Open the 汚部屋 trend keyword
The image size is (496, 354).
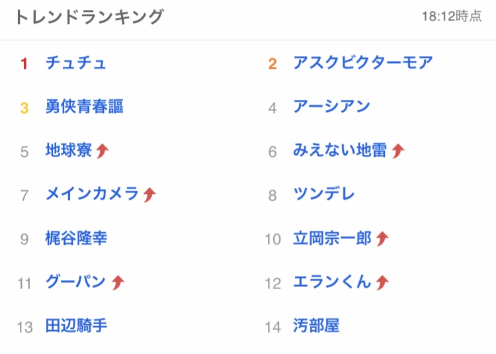click(316, 326)
